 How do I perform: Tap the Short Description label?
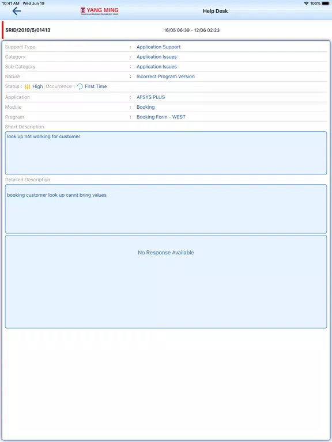click(25, 127)
